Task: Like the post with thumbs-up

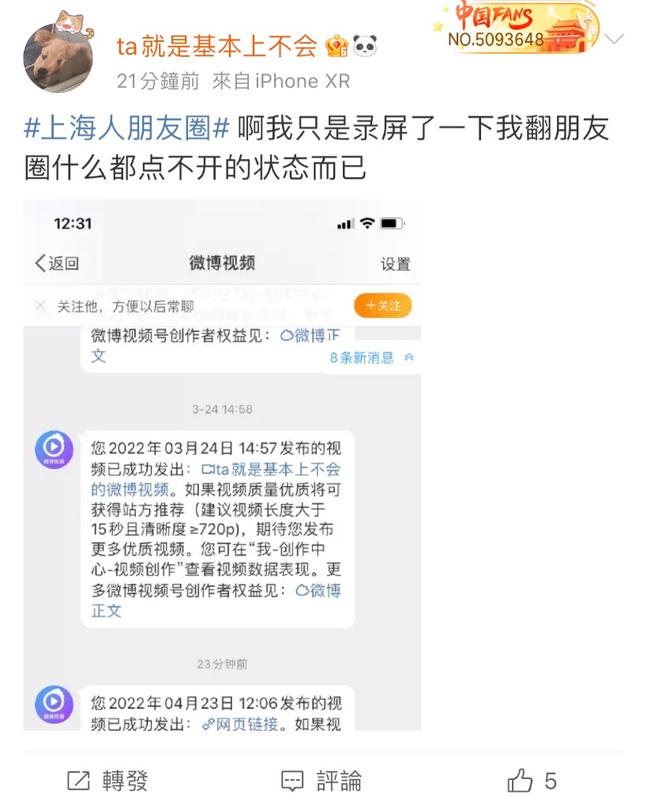Action: pyautogui.click(x=532, y=781)
